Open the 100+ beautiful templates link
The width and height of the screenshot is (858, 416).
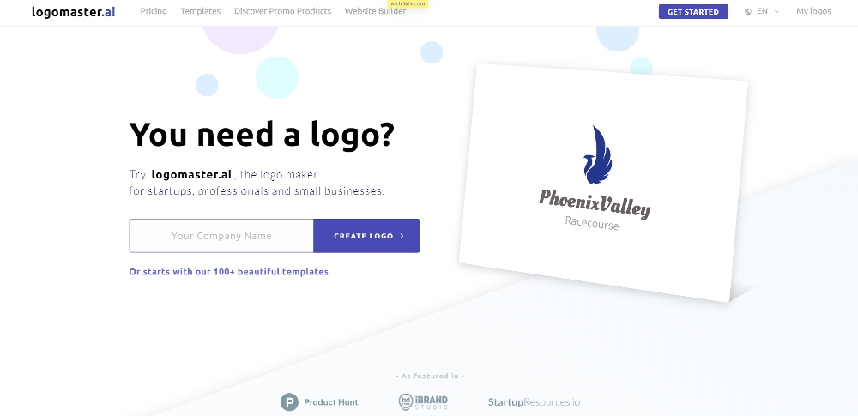[x=229, y=272]
